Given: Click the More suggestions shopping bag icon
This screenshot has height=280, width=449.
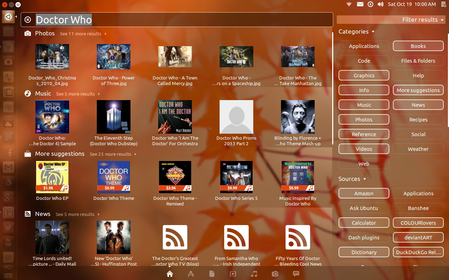Looking at the screenshot, I should coord(27,154).
